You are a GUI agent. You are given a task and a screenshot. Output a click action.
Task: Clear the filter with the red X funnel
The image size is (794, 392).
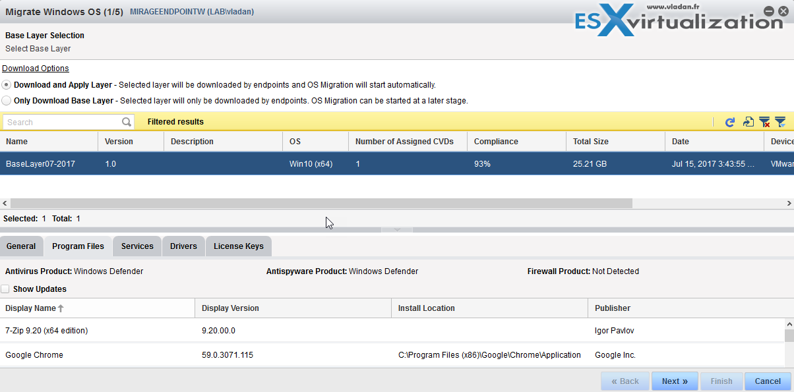click(764, 122)
